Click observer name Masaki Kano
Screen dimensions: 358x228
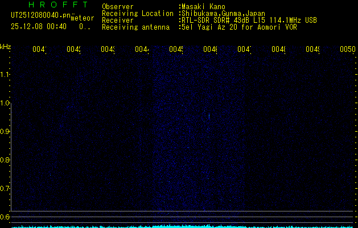pos(203,7)
